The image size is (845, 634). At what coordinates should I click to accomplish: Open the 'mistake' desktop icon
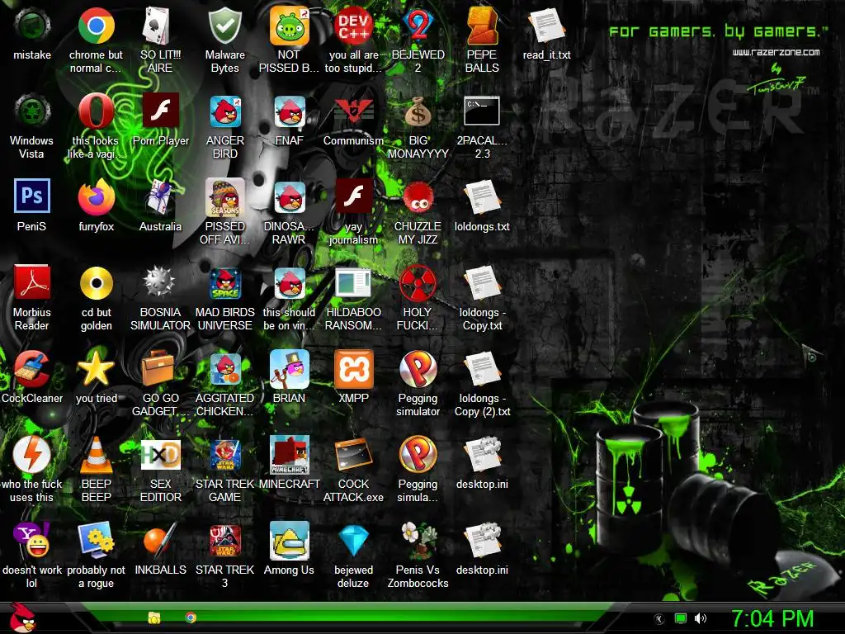(x=32, y=26)
